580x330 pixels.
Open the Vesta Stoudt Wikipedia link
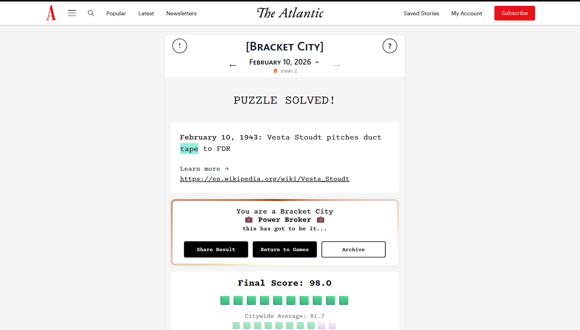pos(265,179)
